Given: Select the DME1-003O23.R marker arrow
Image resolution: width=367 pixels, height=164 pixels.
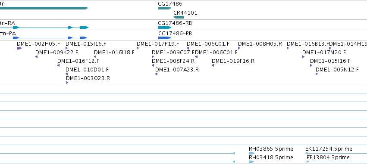Looking at the screenshot, I should pos(67,83).
